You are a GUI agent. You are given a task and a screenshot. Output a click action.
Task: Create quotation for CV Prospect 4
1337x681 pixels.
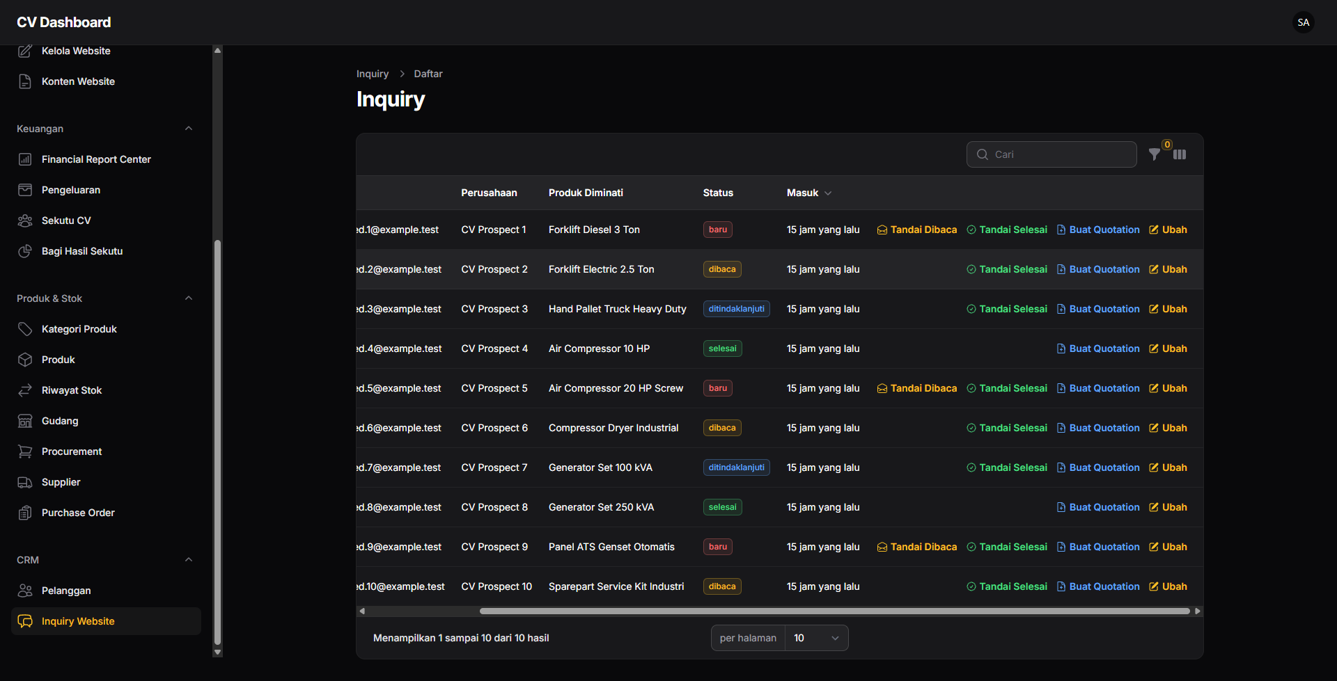[x=1098, y=348]
